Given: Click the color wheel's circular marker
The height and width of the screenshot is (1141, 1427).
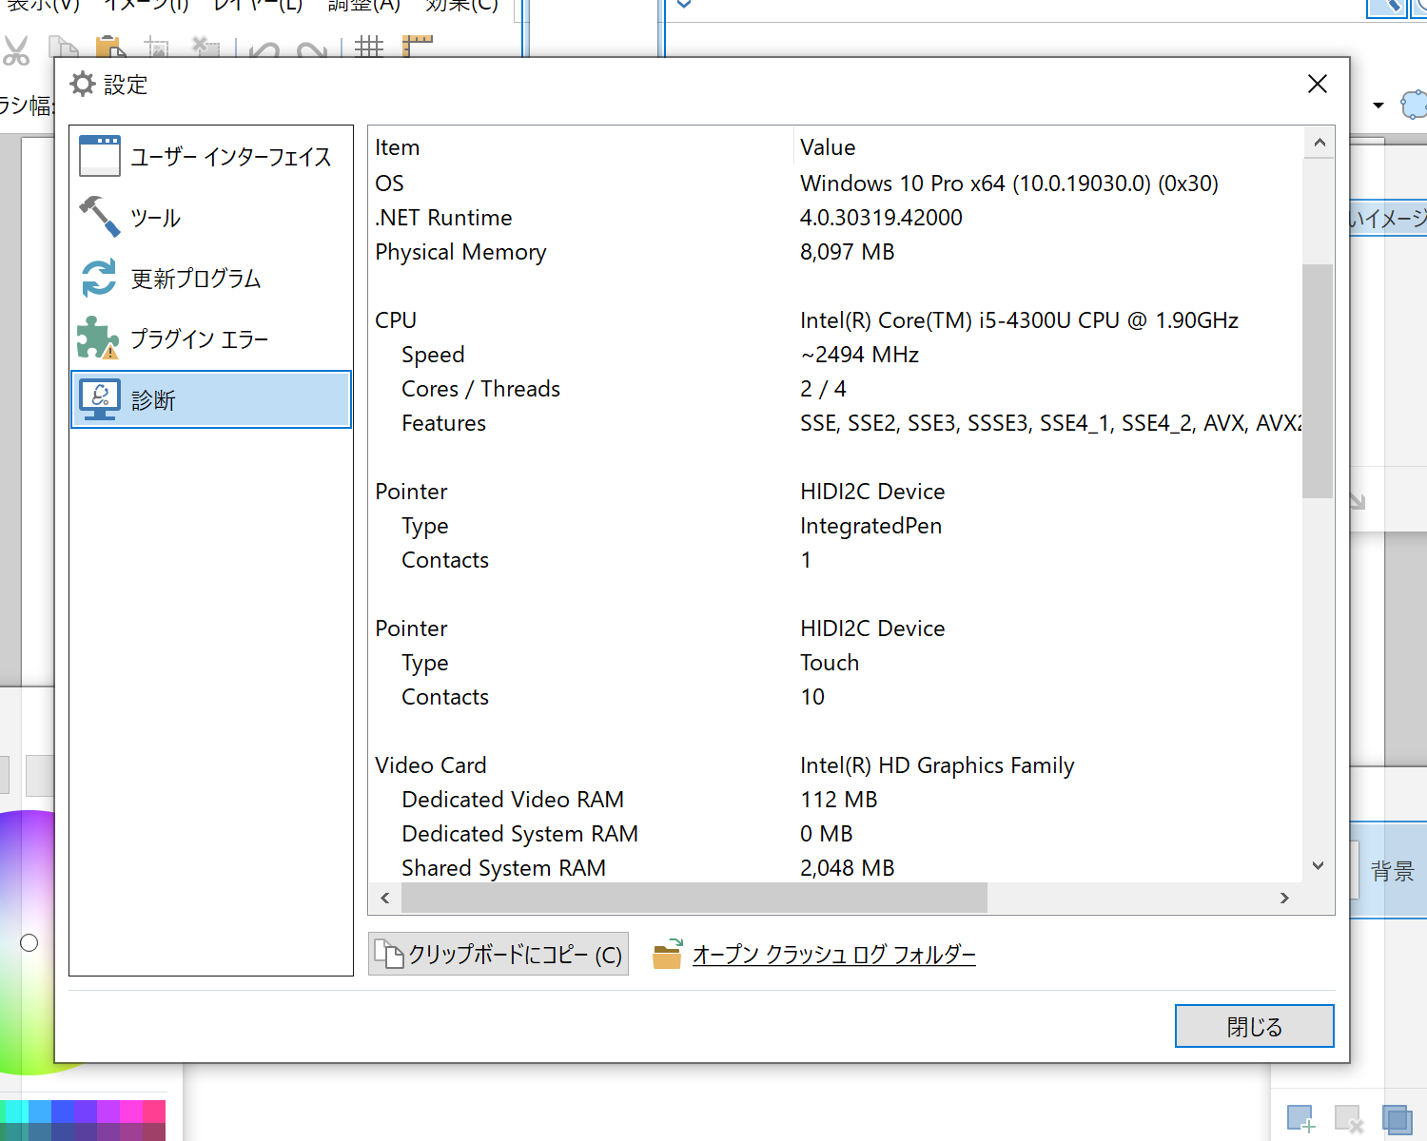Looking at the screenshot, I should click(x=29, y=942).
